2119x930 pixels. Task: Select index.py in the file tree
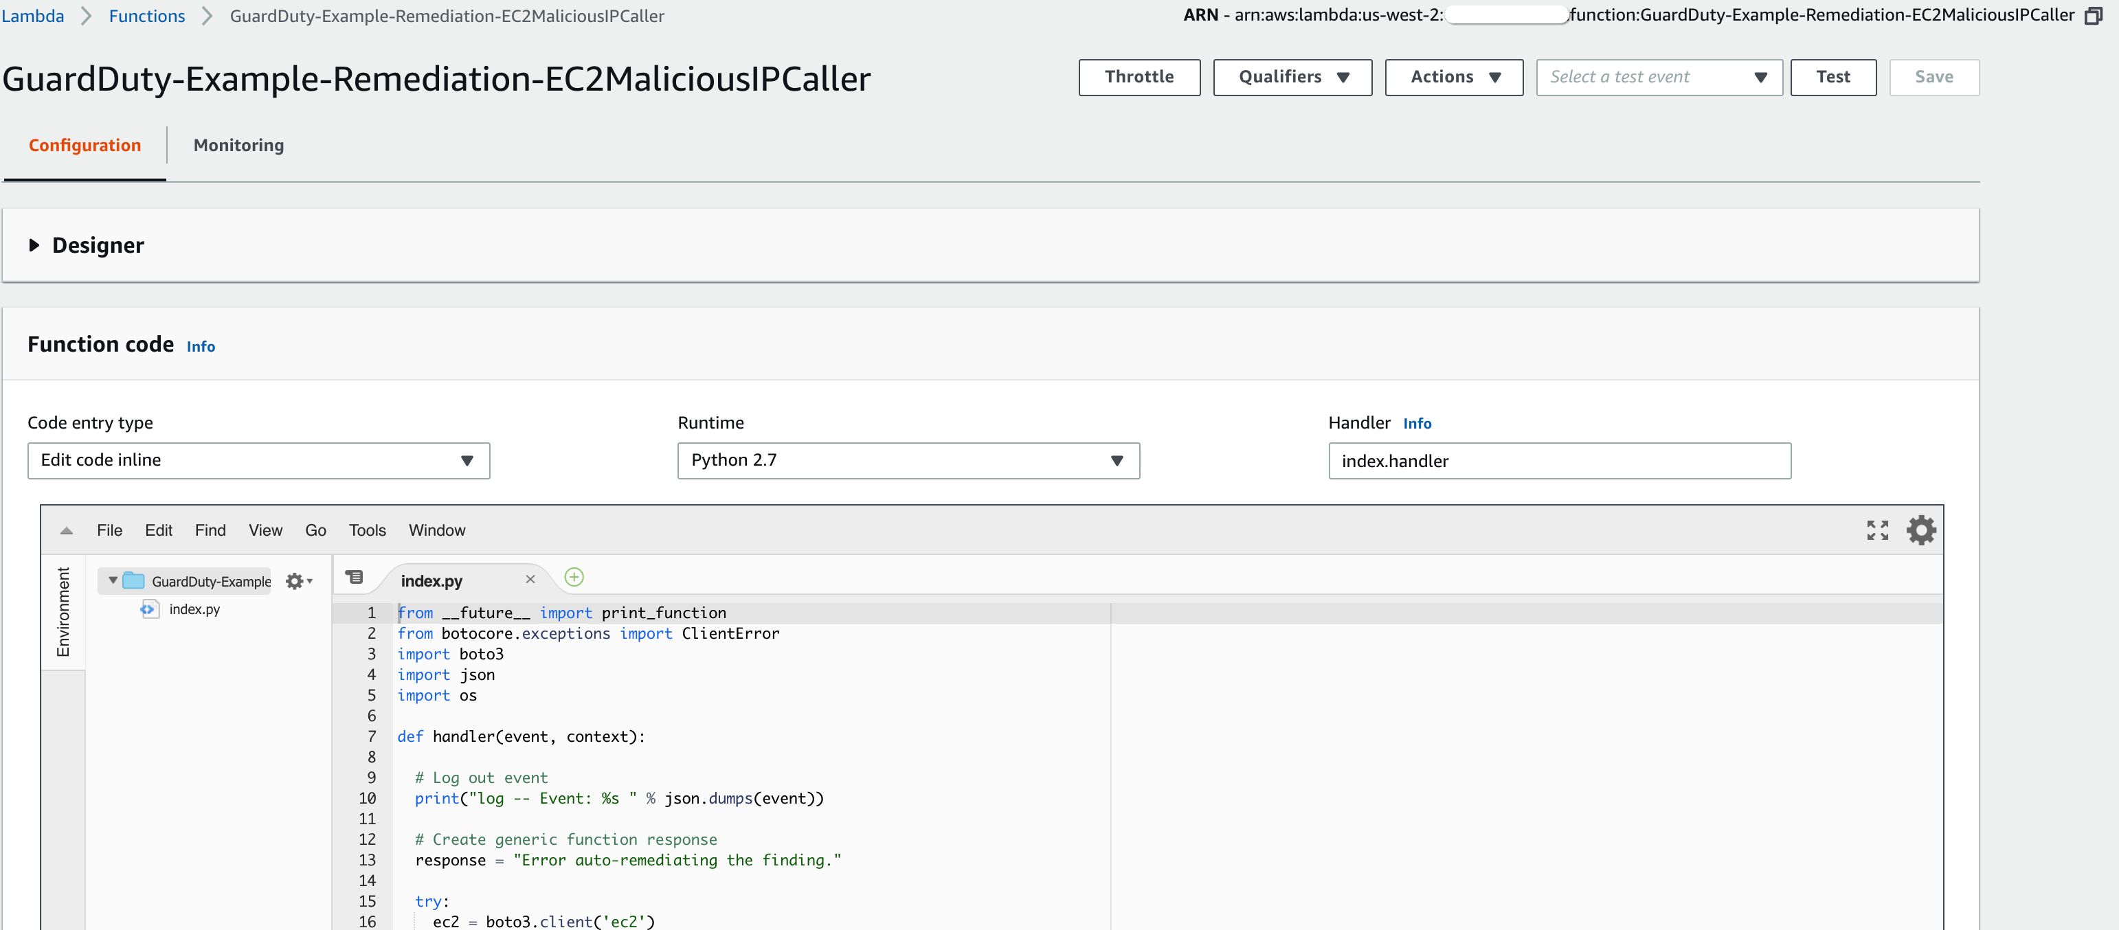[195, 609]
